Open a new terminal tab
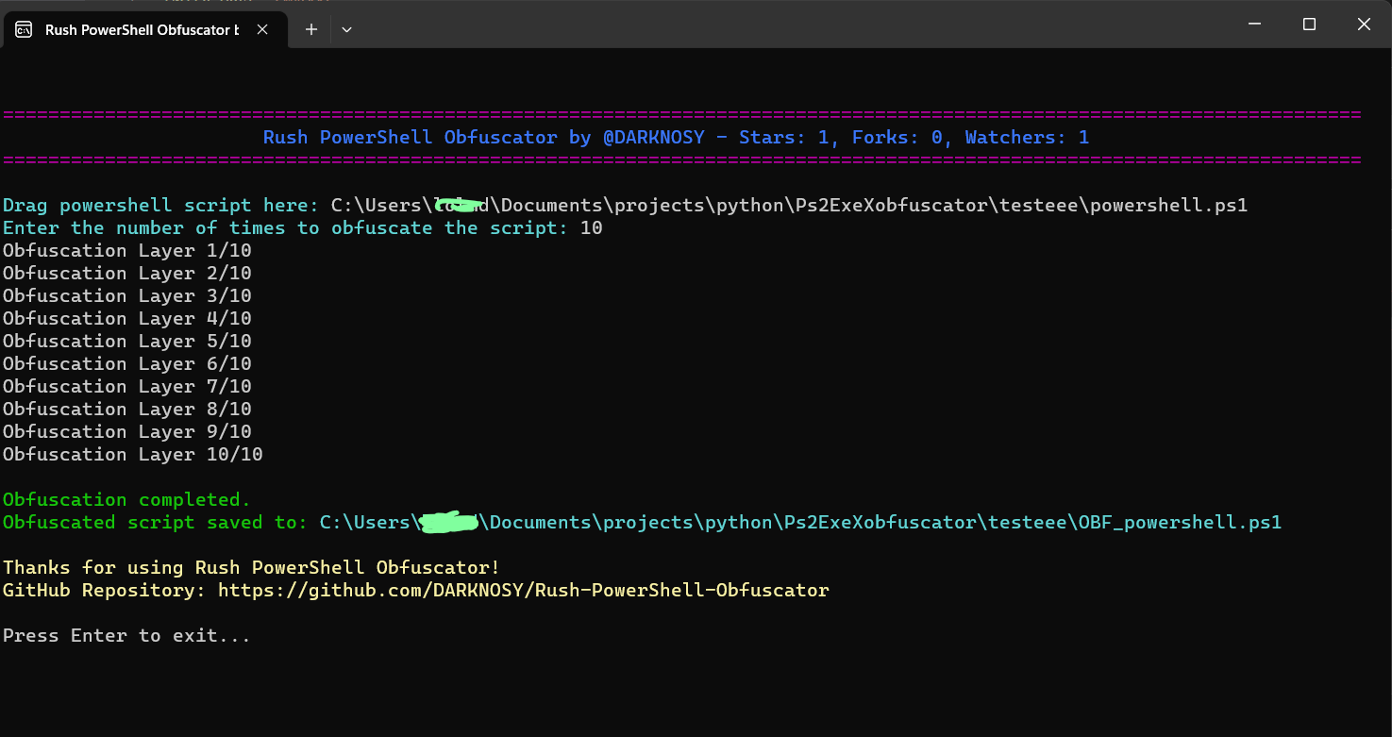1392x737 pixels. [311, 29]
